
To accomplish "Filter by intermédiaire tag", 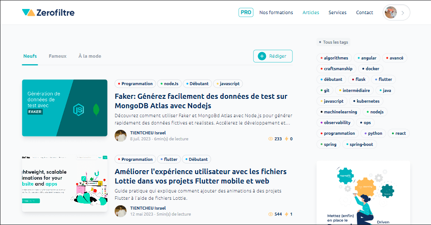I will point(354,90).
